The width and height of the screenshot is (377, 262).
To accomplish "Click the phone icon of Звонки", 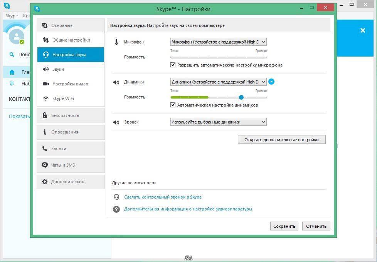I will (x=45, y=148).
